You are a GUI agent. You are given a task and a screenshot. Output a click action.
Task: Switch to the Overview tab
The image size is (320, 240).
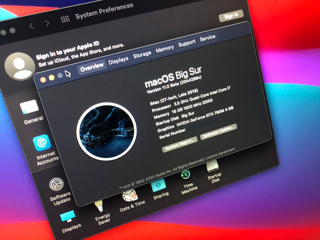click(x=92, y=67)
